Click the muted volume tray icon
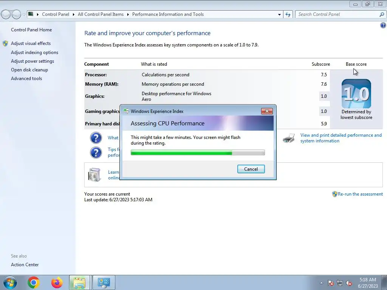Viewport: 387px width, 290px height. click(349, 283)
